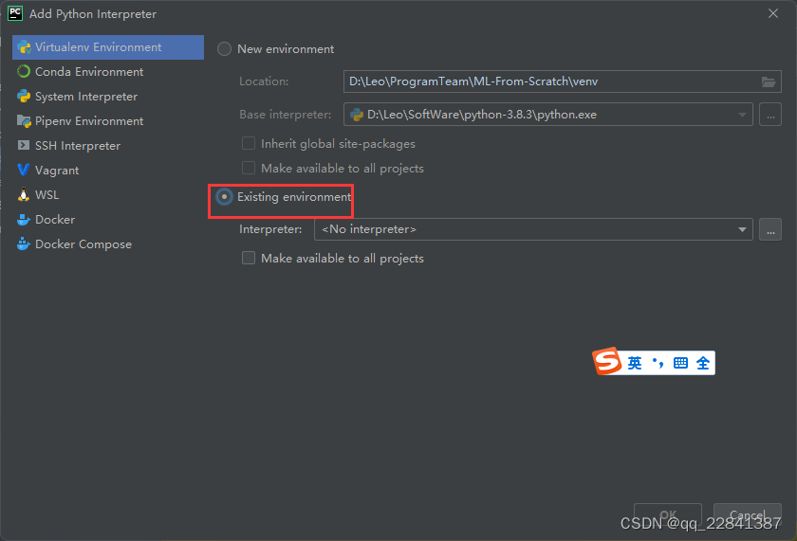Click the Conda Environment circle icon

tap(24, 72)
